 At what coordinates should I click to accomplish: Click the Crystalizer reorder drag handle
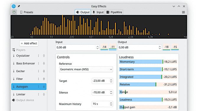click(44, 56)
